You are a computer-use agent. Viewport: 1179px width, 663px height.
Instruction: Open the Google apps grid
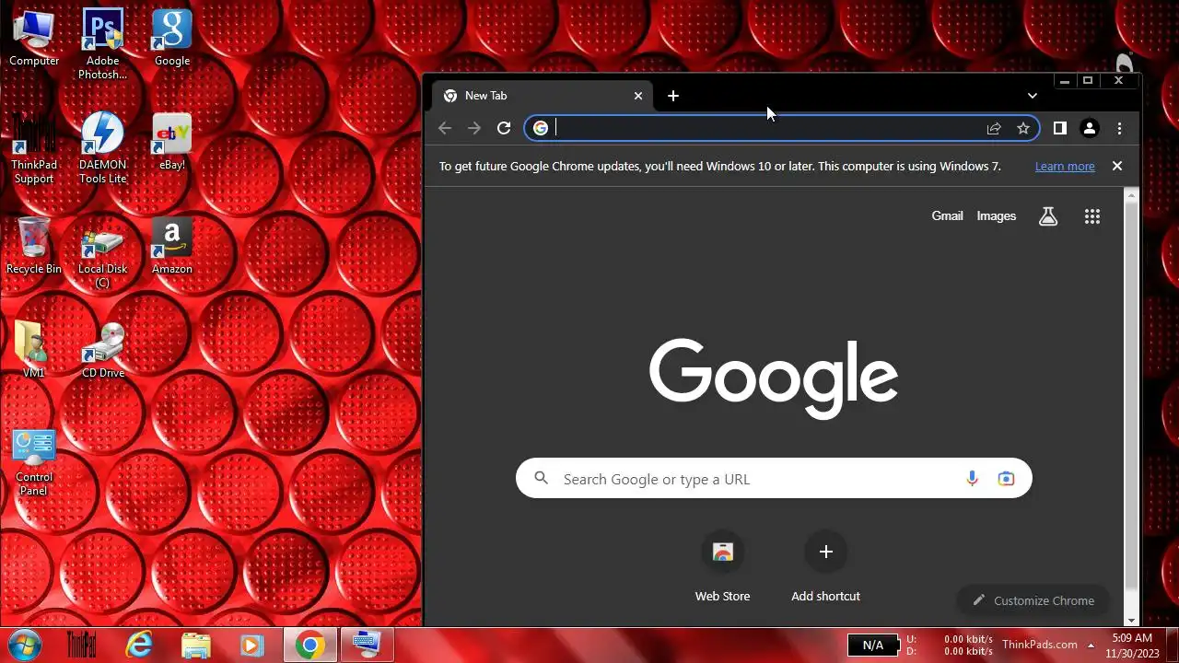click(1092, 216)
